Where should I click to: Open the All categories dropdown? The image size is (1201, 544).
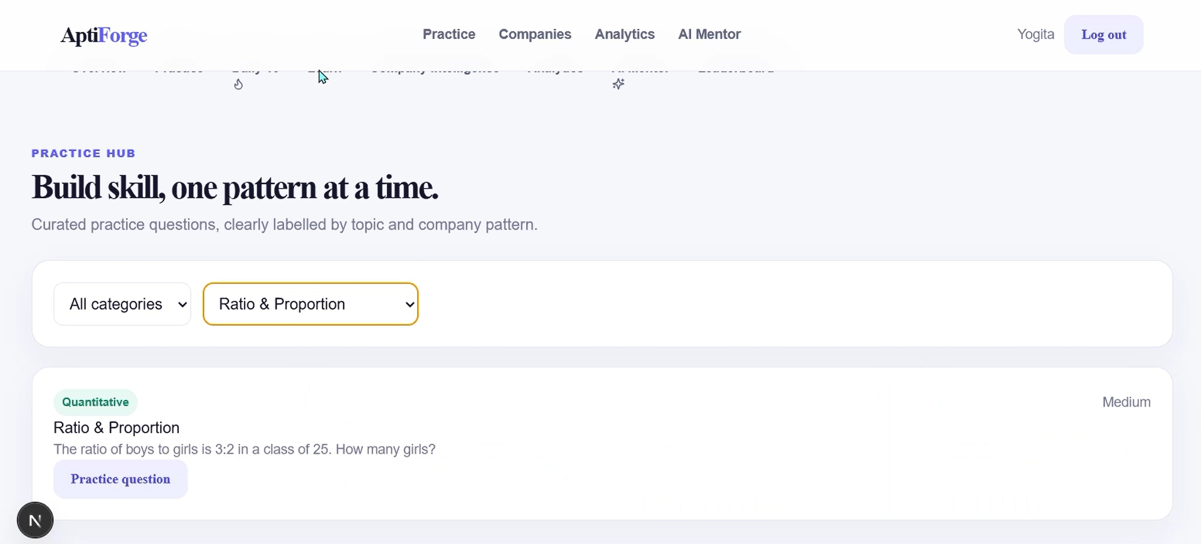coord(122,304)
